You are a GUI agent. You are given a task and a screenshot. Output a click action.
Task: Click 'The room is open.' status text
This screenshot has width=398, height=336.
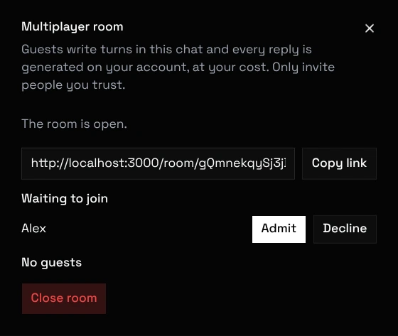(x=74, y=124)
